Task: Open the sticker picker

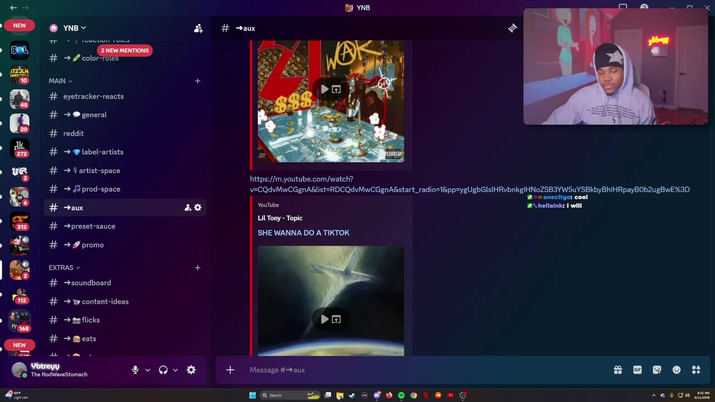Action: click(657, 370)
